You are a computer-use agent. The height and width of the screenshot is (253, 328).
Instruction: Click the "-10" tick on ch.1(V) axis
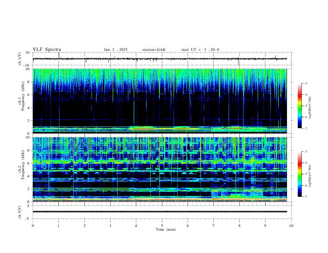coord(27,65)
